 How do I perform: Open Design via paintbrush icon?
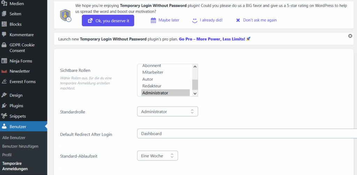(x=4, y=95)
